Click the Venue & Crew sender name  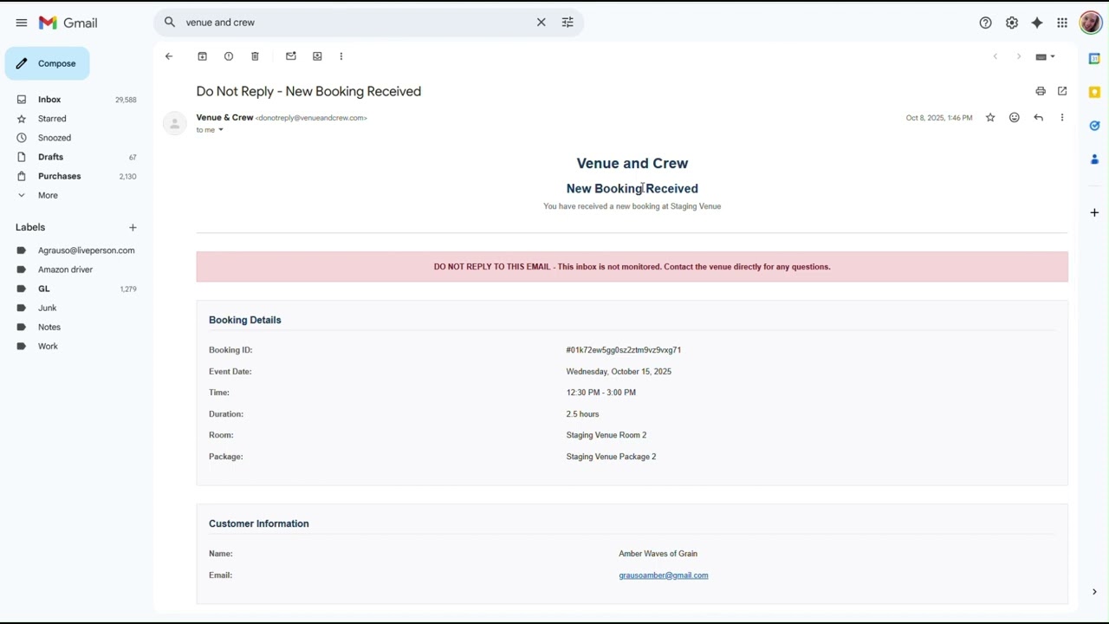[x=224, y=118]
